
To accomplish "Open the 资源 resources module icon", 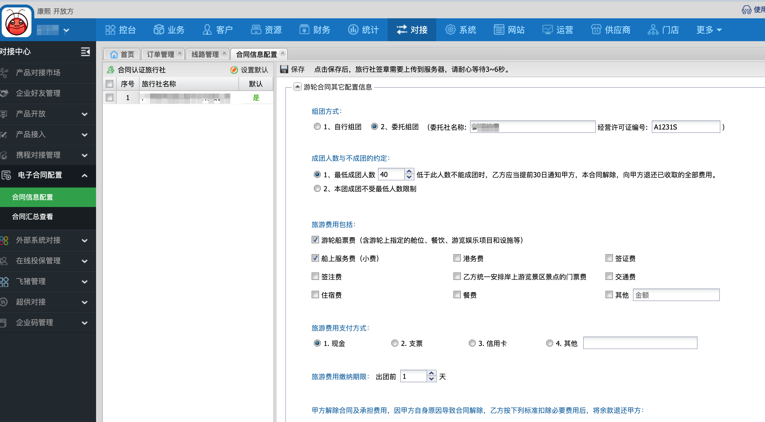I will (256, 30).
